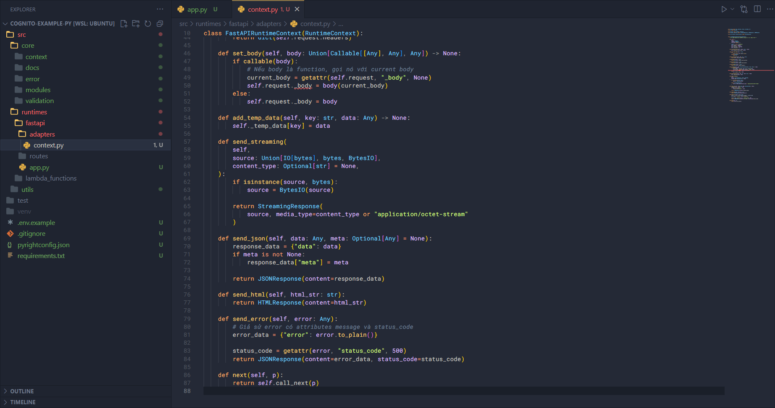Refresh the Explorer file tree
775x408 pixels.
coord(148,24)
